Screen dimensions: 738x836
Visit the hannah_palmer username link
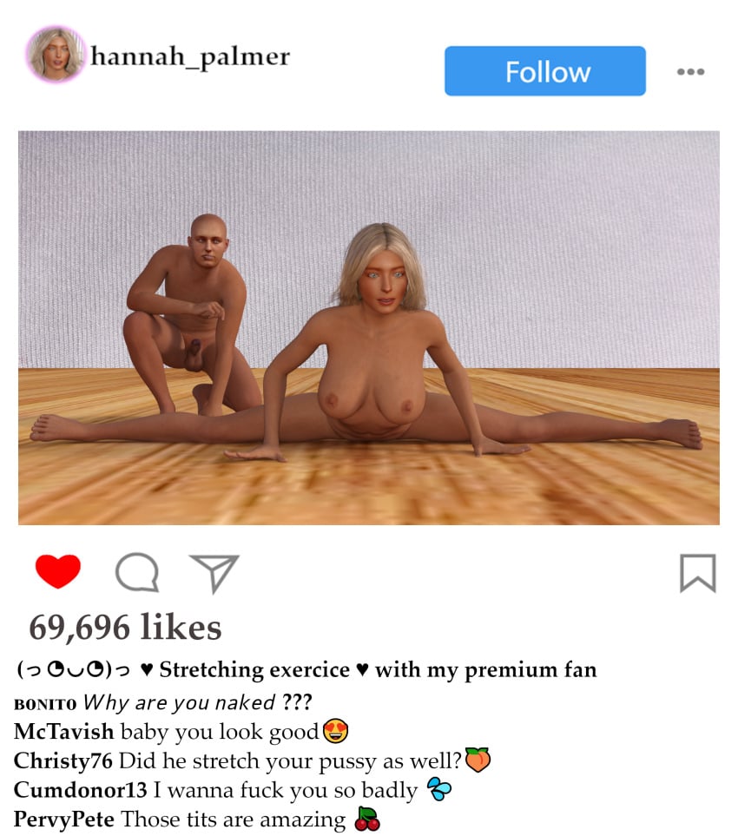tap(190, 57)
